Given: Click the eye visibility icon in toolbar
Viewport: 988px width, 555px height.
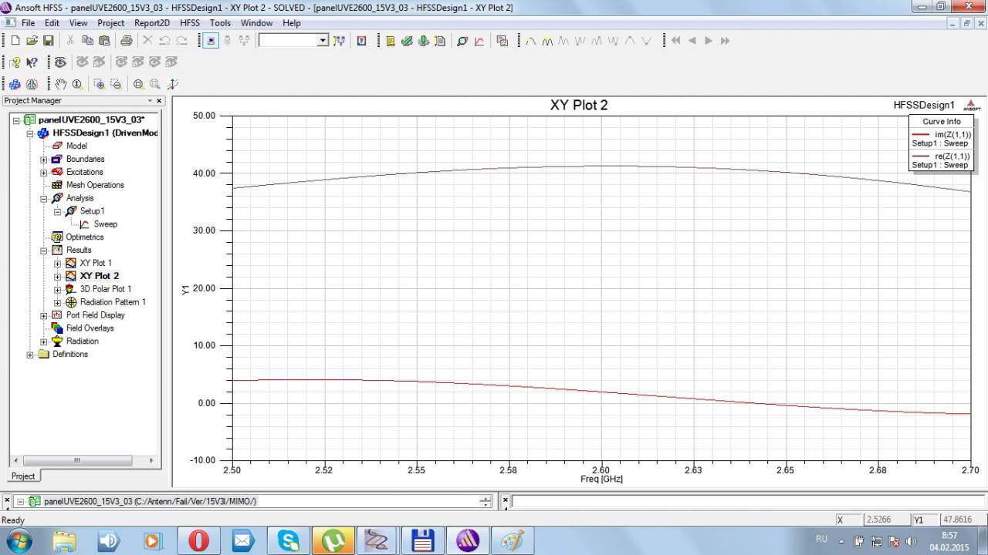Looking at the screenshot, I should coord(60,62).
